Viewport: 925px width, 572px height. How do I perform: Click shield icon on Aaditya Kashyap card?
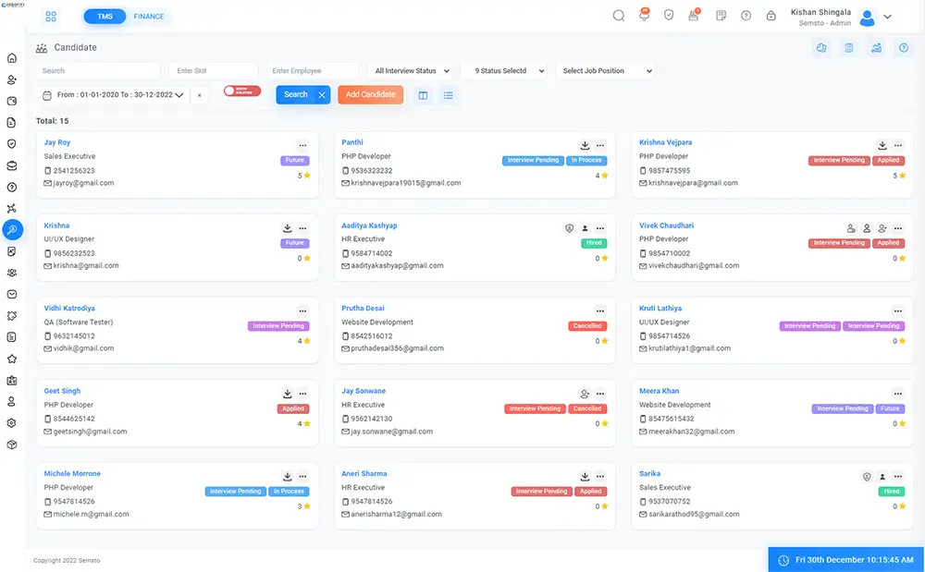pos(569,228)
